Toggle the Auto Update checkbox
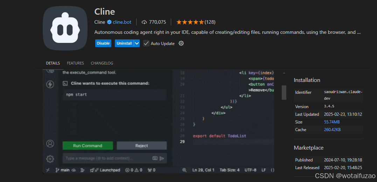This screenshot has width=377, height=182. pos(146,43)
